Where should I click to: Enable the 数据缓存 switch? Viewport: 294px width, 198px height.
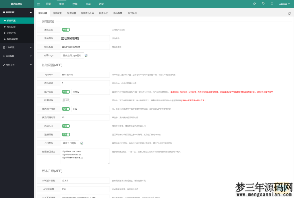(x=66, y=100)
